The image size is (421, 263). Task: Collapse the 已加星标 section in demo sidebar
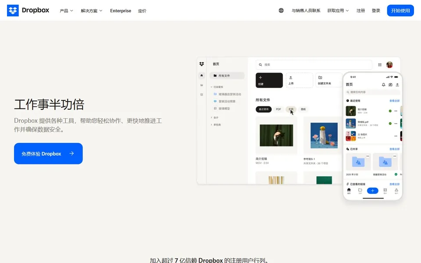tap(211, 87)
